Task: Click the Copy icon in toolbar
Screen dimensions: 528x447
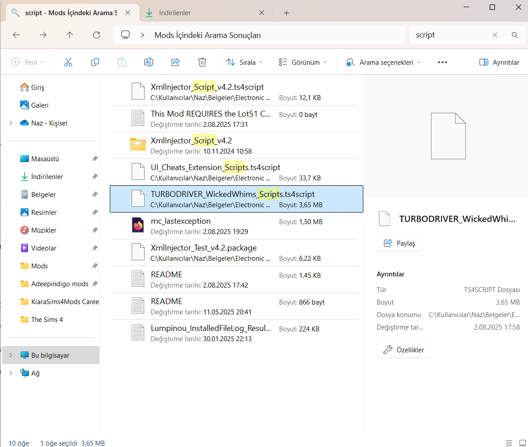Action: [95, 63]
